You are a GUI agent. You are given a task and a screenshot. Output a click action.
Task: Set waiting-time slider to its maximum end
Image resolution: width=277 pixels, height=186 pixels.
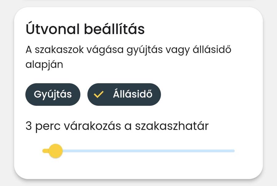[234, 151]
